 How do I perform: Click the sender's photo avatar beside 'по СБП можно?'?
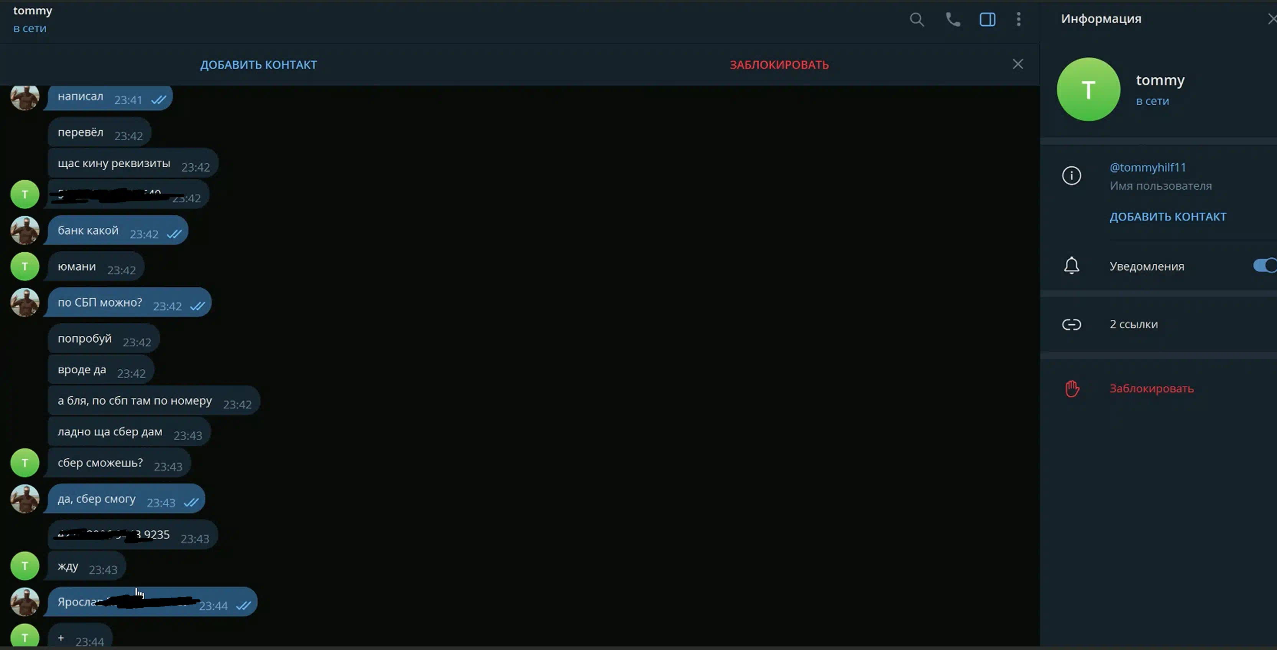click(x=25, y=303)
